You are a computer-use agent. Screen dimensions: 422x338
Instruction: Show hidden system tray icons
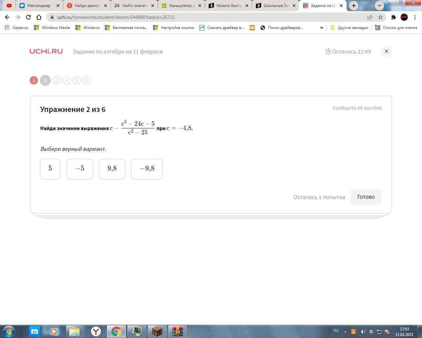click(345, 331)
